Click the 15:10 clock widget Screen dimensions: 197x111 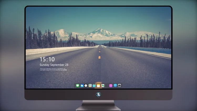point(47,59)
